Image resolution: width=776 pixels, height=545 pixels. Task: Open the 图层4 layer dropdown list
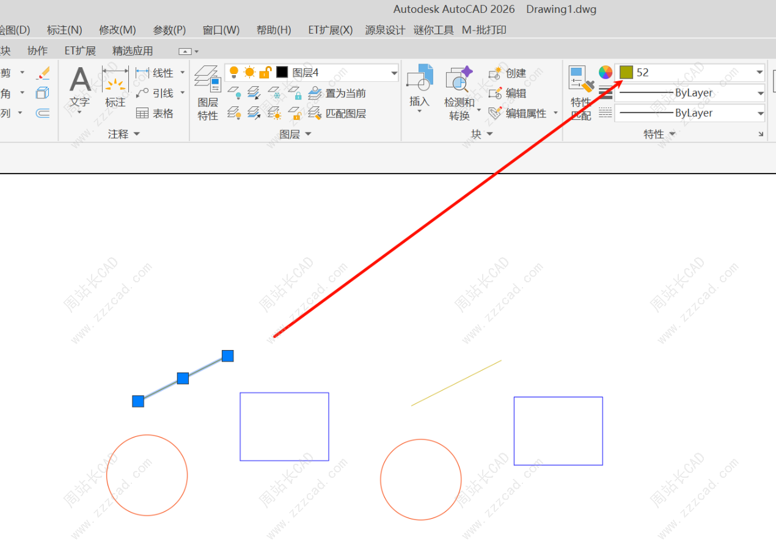(393, 73)
